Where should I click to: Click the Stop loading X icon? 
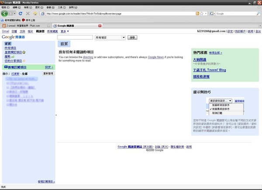[x=28, y=14]
